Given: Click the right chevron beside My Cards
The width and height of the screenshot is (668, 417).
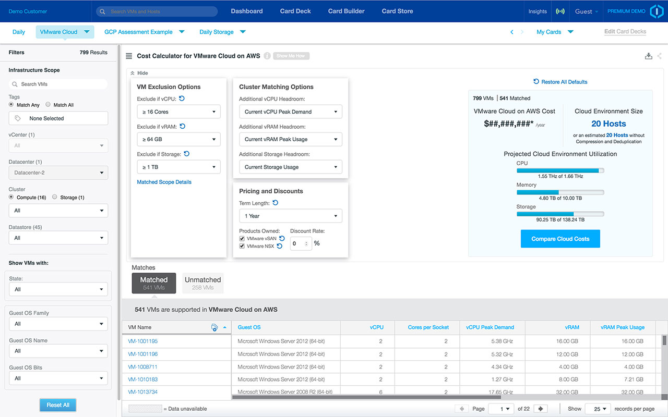Looking at the screenshot, I should click(x=522, y=32).
